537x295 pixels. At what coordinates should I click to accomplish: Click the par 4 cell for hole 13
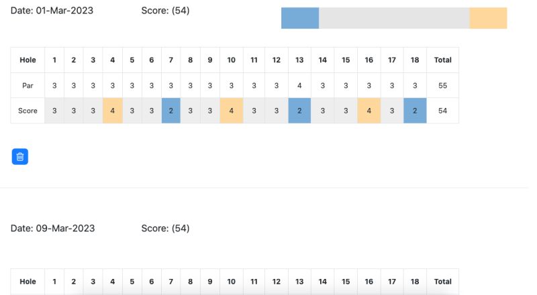click(x=299, y=86)
